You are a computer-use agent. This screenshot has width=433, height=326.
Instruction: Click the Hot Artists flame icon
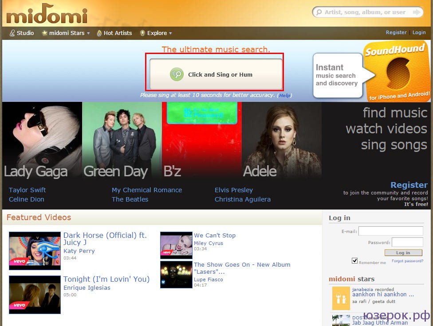tap(99, 33)
